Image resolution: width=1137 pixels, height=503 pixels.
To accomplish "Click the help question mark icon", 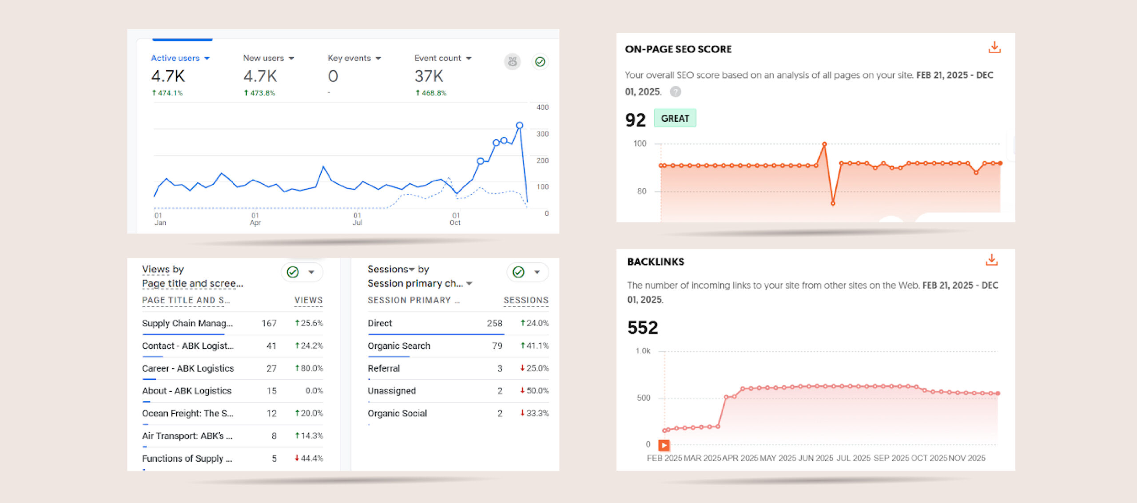I will (675, 92).
